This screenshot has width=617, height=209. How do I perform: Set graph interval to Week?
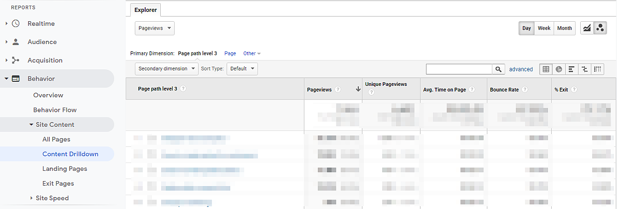[x=544, y=28]
